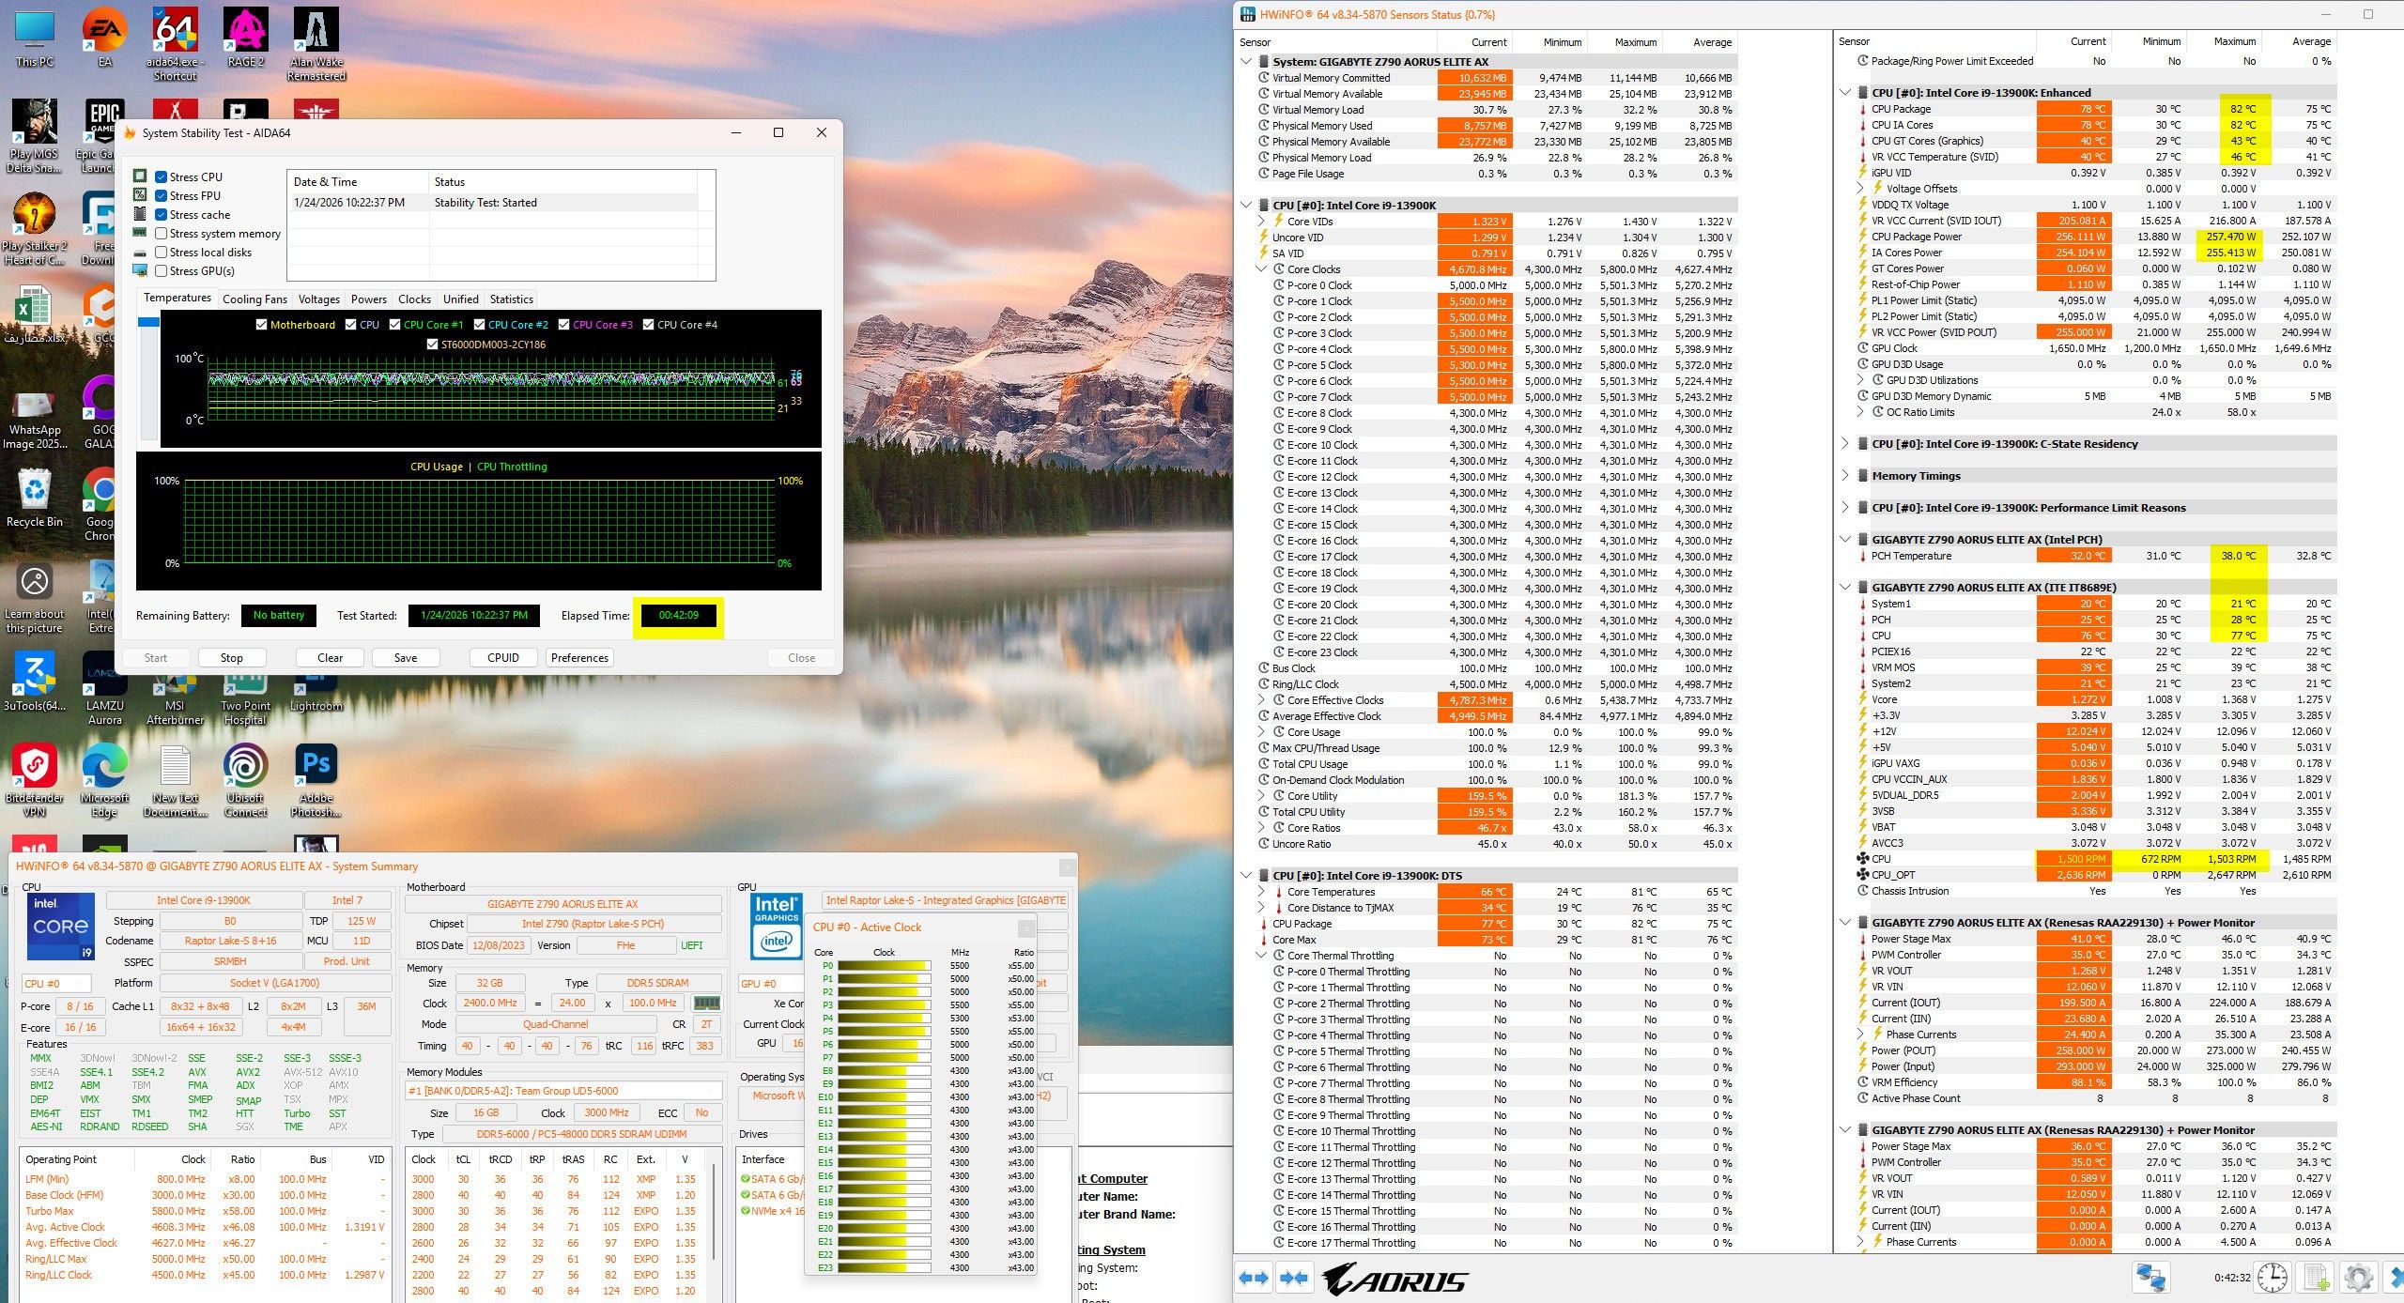Uncheck Motherboard in temperature graph legend
The image size is (2404, 1303).
[x=261, y=325]
